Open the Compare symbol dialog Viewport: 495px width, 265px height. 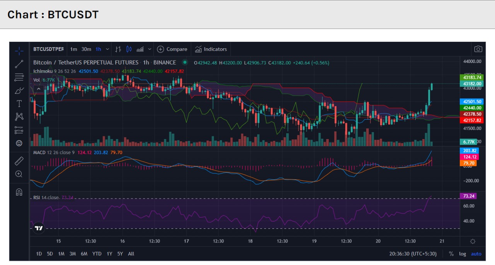pyautogui.click(x=172, y=49)
